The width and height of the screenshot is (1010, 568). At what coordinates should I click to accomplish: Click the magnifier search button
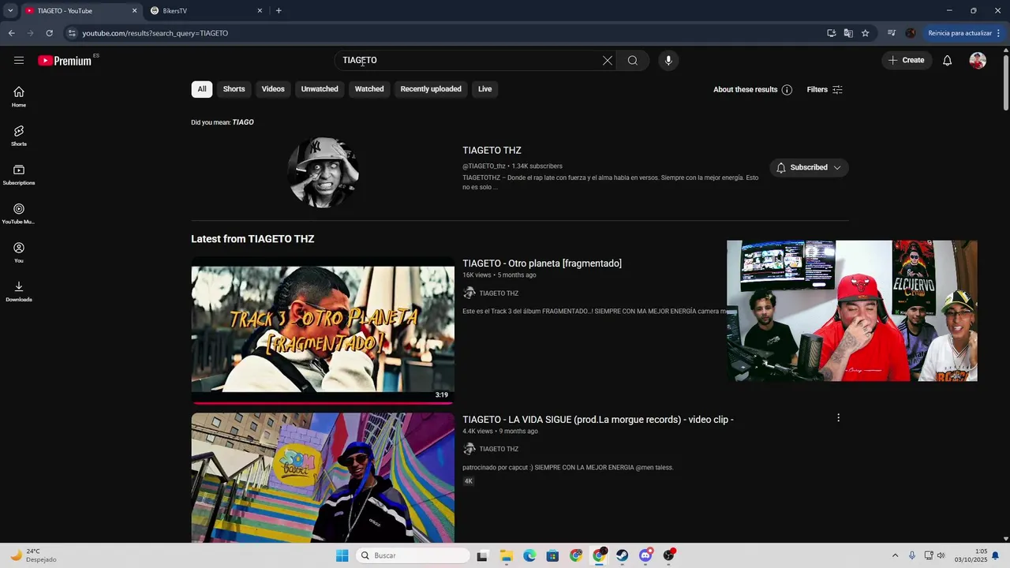(633, 61)
